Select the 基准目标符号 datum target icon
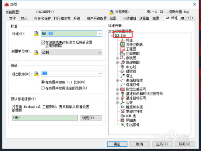The width and height of the screenshot is (201, 151). pos(123,98)
